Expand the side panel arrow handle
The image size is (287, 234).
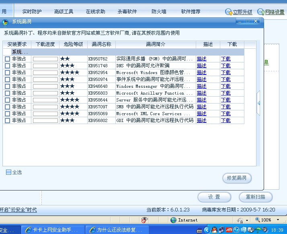click(258, 103)
